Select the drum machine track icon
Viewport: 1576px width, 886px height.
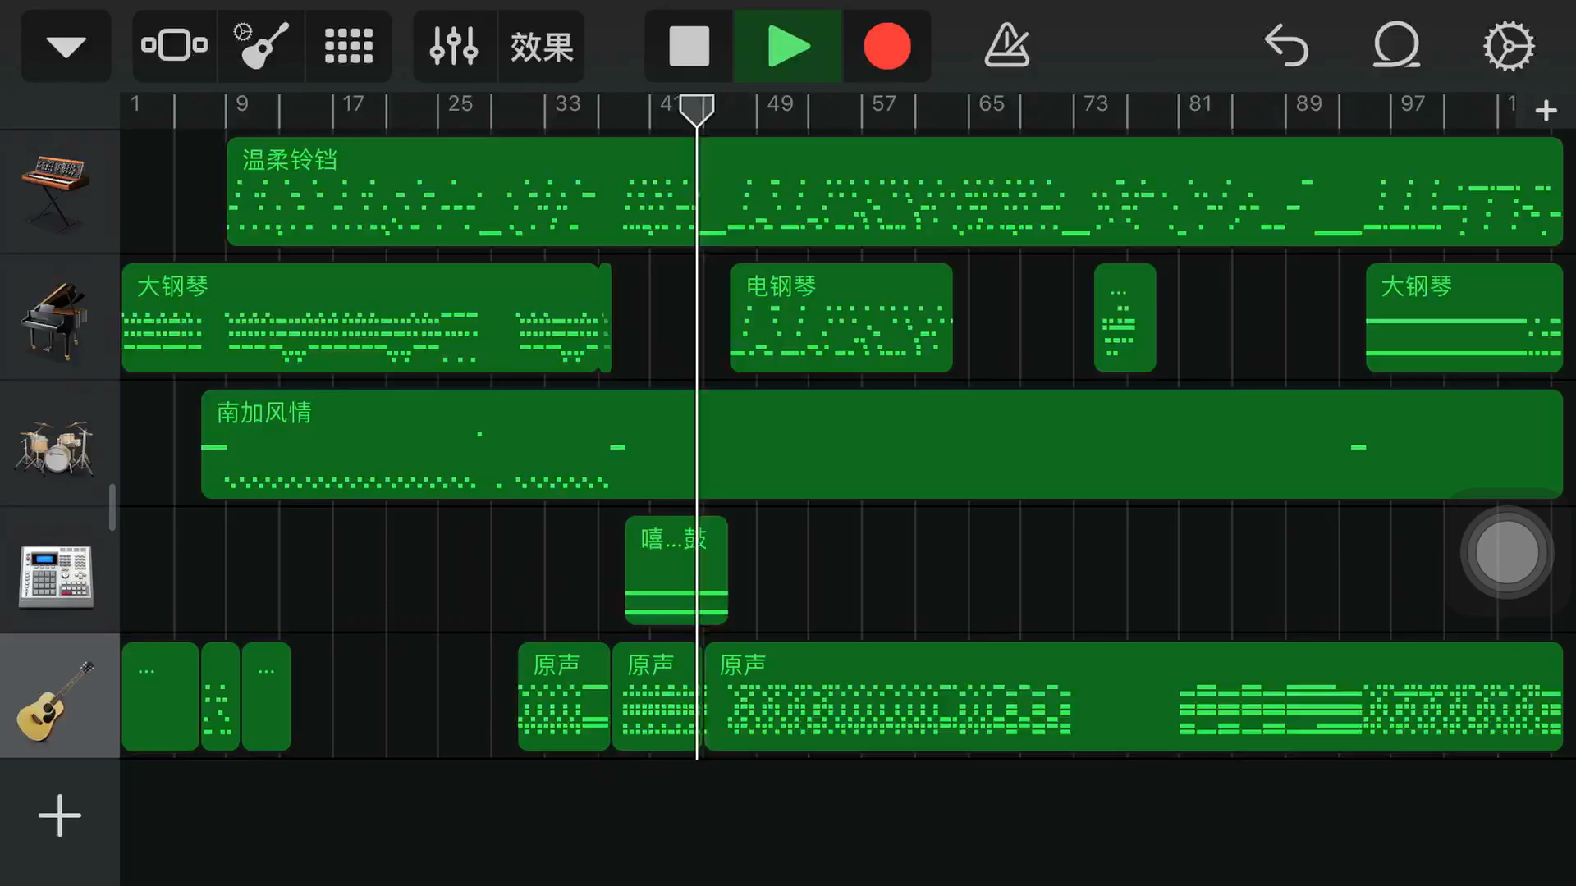(56, 576)
